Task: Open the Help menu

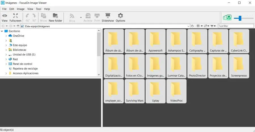Action: [x=47, y=9]
